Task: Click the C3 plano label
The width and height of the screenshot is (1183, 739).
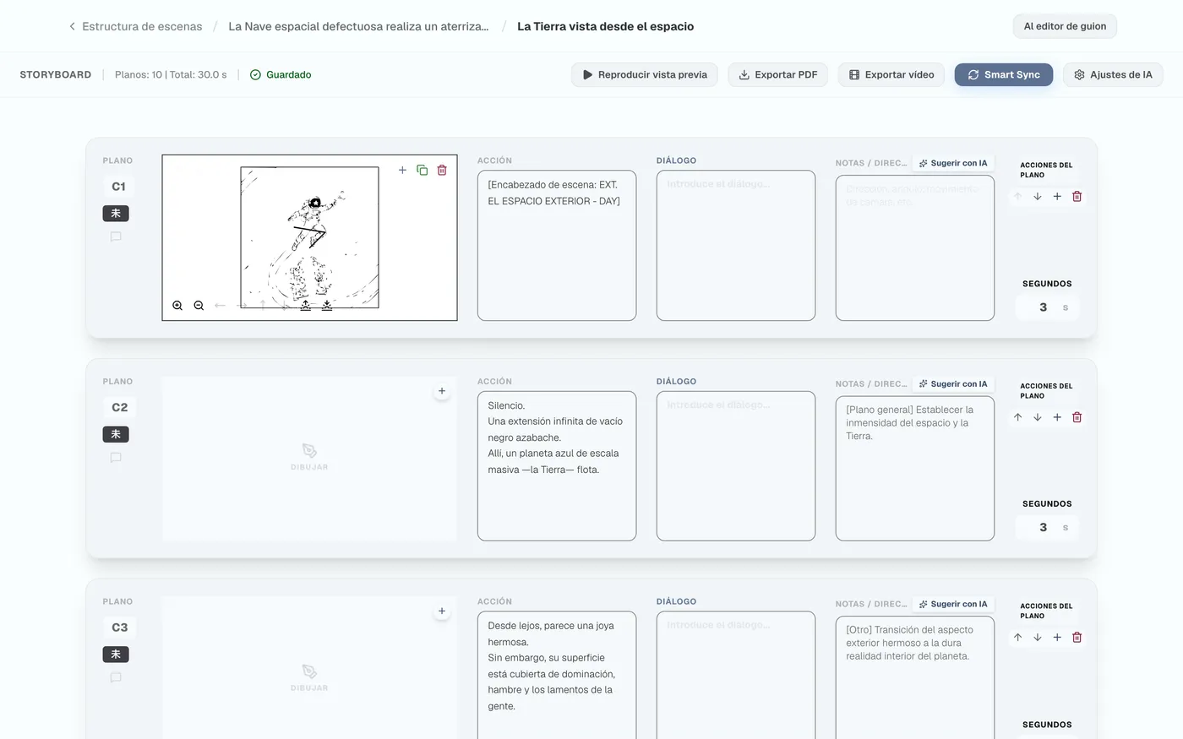Action: (119, 628)
